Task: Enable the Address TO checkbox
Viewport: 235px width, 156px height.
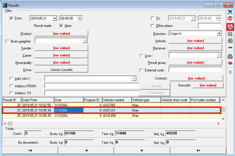Action: click(x=11, y=93)
